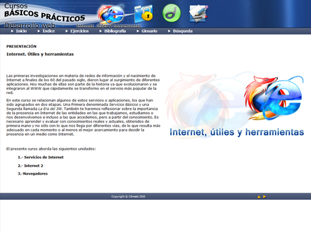311x233 pixels.
Task: Go to the Índice menu item
Action: tap(48, 31)
